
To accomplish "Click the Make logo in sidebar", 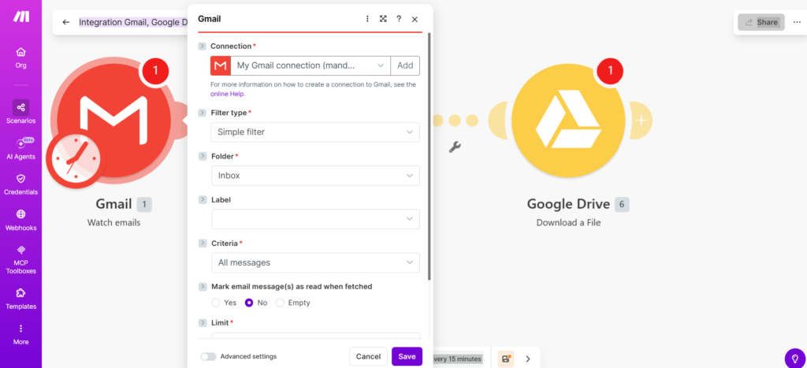I will (x=21, y=16).
